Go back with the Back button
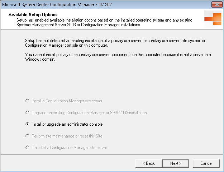This screenshot has height=172, width=224. [149, 163]
